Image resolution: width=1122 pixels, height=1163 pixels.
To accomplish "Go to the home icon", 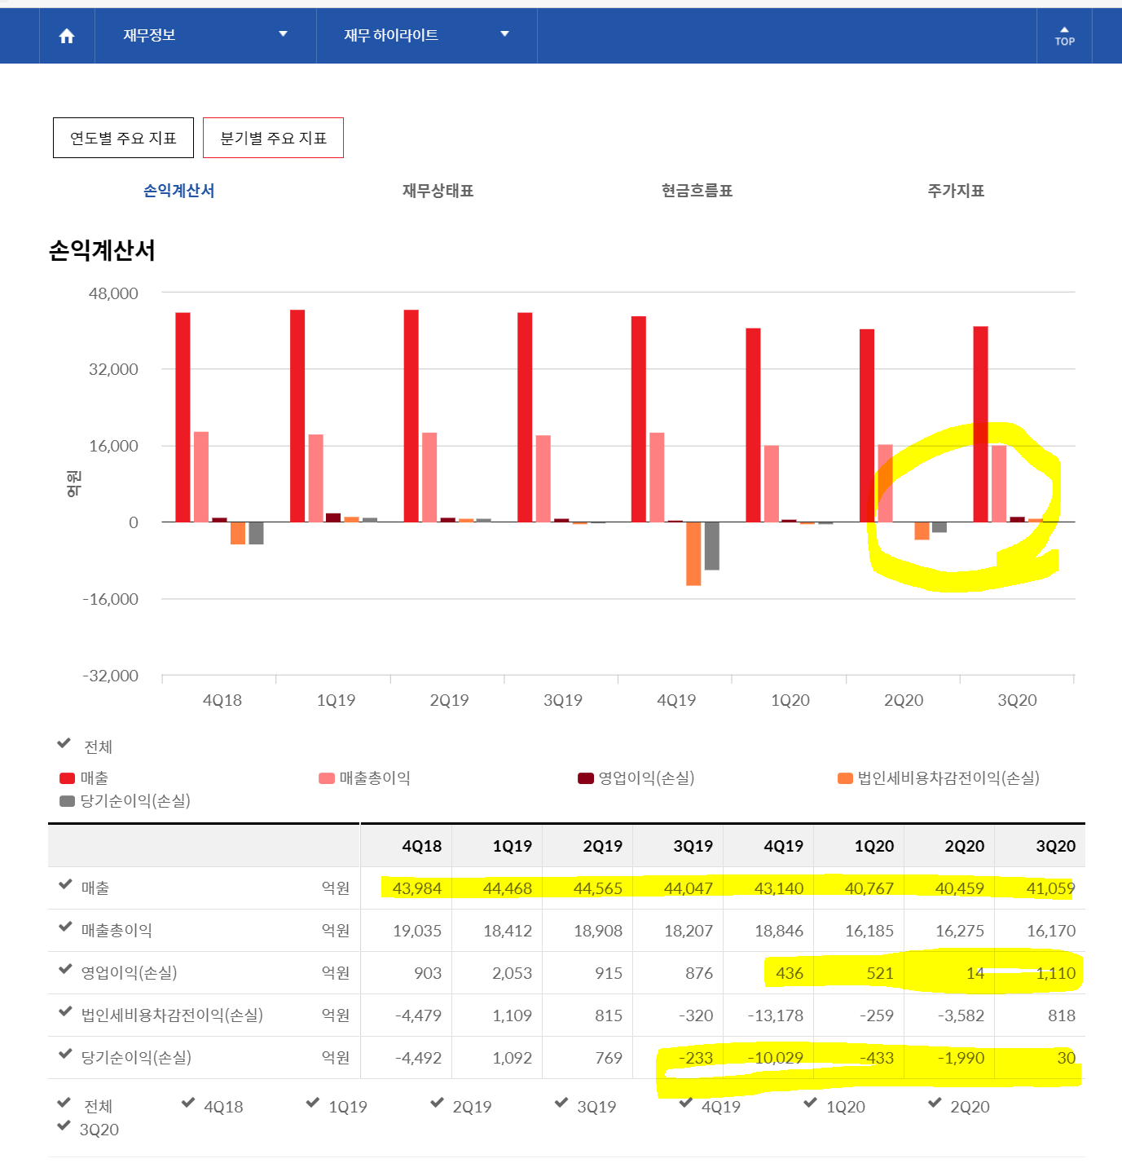I will (67, 36).
